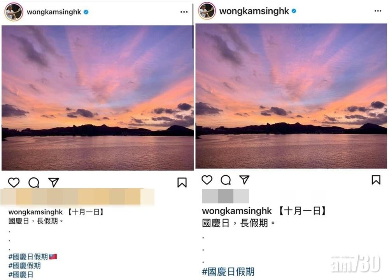Viewport: 389px width, 280px height.
Task: Share the right post via paper plane icon
Action: pos(244,180)
